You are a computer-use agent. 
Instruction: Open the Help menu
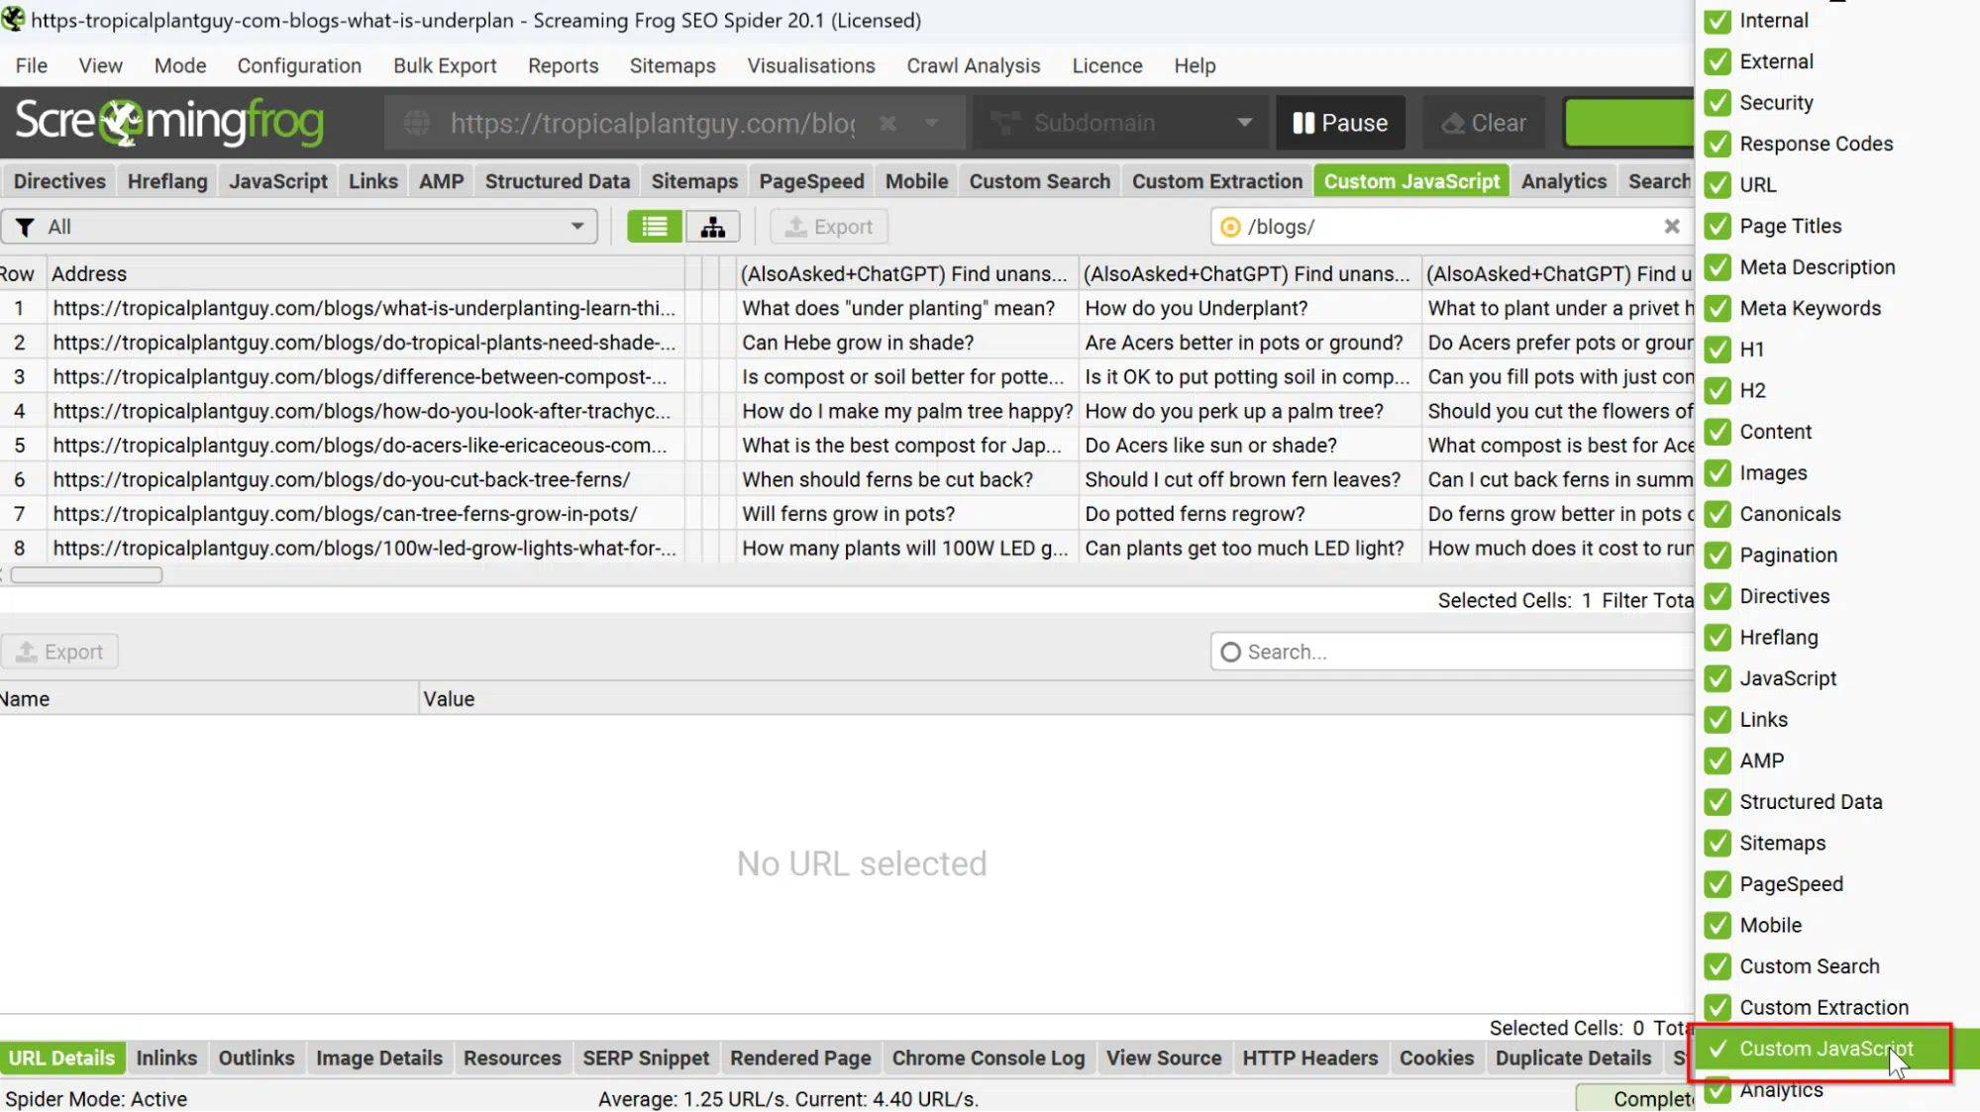(x=1195, y=65)
